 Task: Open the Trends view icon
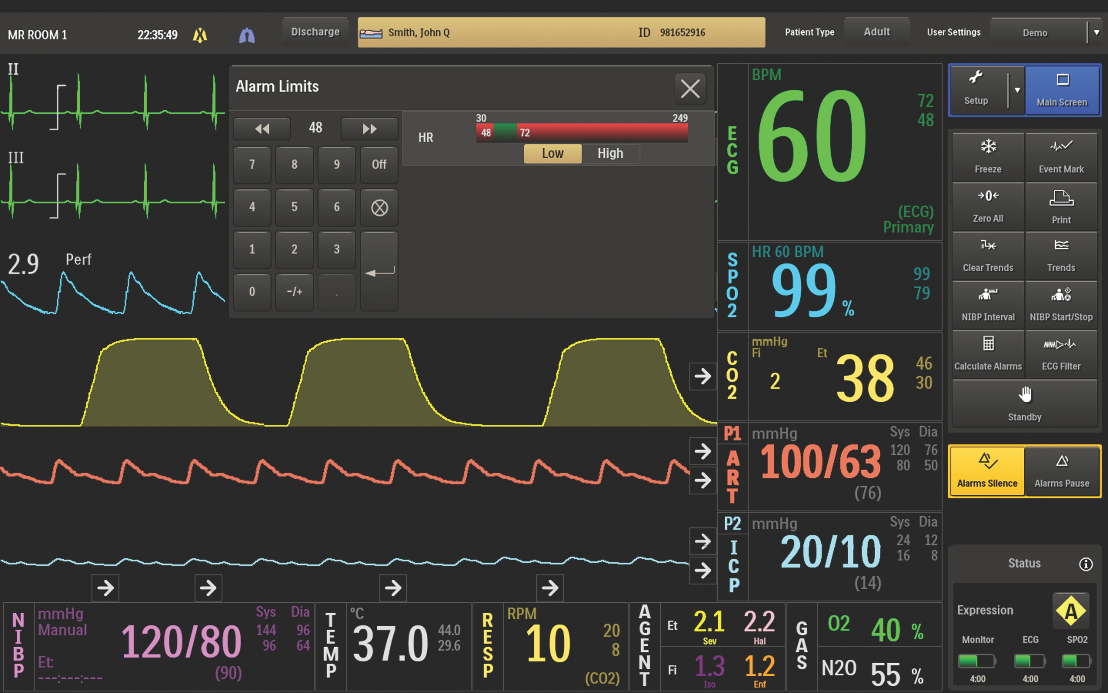coord(1061,256)
